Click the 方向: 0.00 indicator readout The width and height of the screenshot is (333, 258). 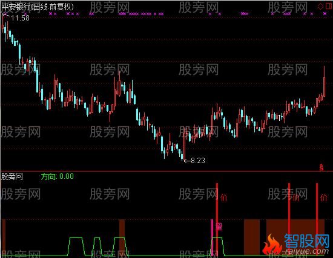click(58, 176)
